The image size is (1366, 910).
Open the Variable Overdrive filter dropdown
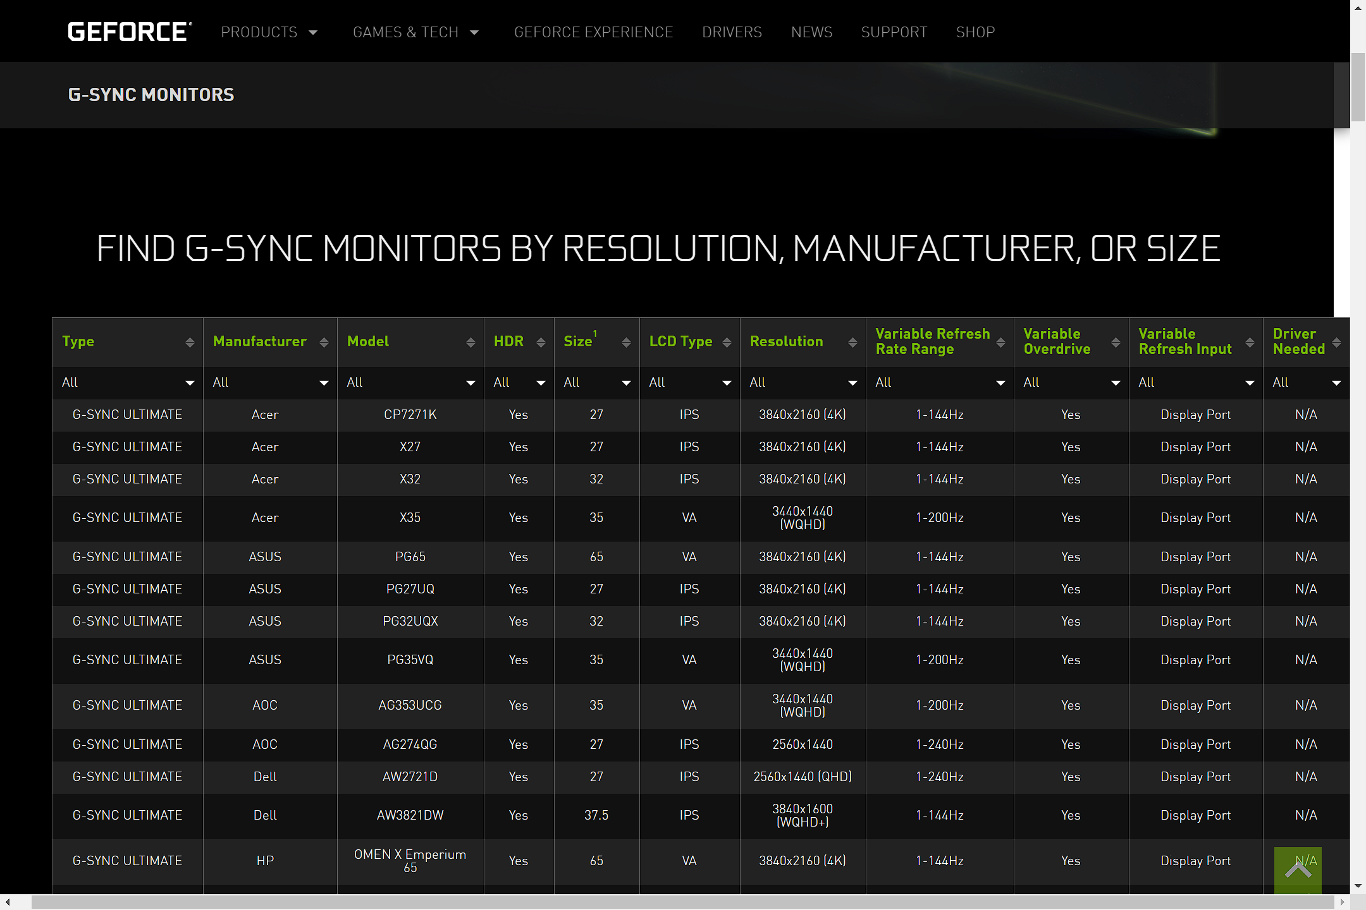[x=1072, y=382]
